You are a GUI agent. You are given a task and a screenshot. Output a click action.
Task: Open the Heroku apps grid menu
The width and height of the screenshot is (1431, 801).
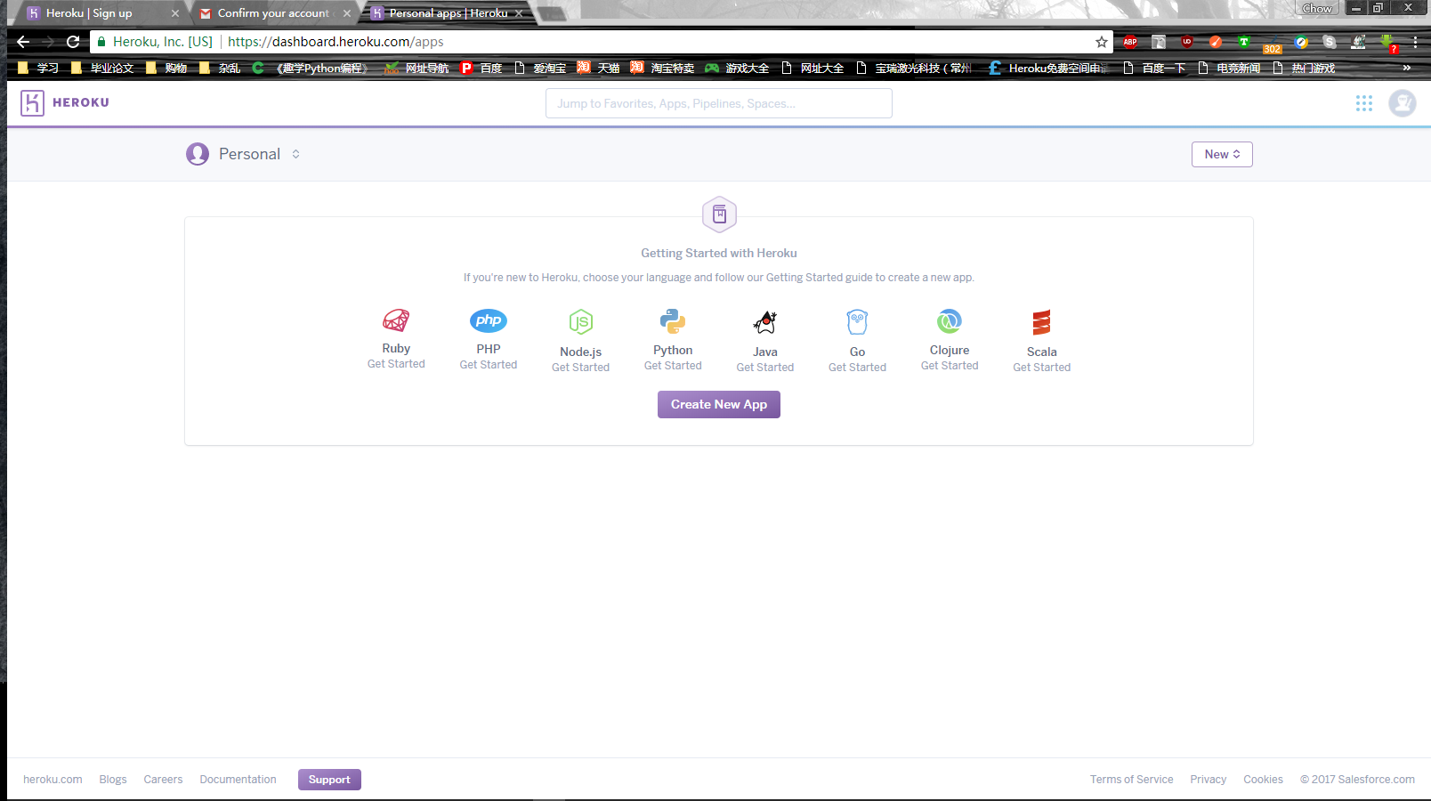pyautogui.click(x=1364, y=103)
